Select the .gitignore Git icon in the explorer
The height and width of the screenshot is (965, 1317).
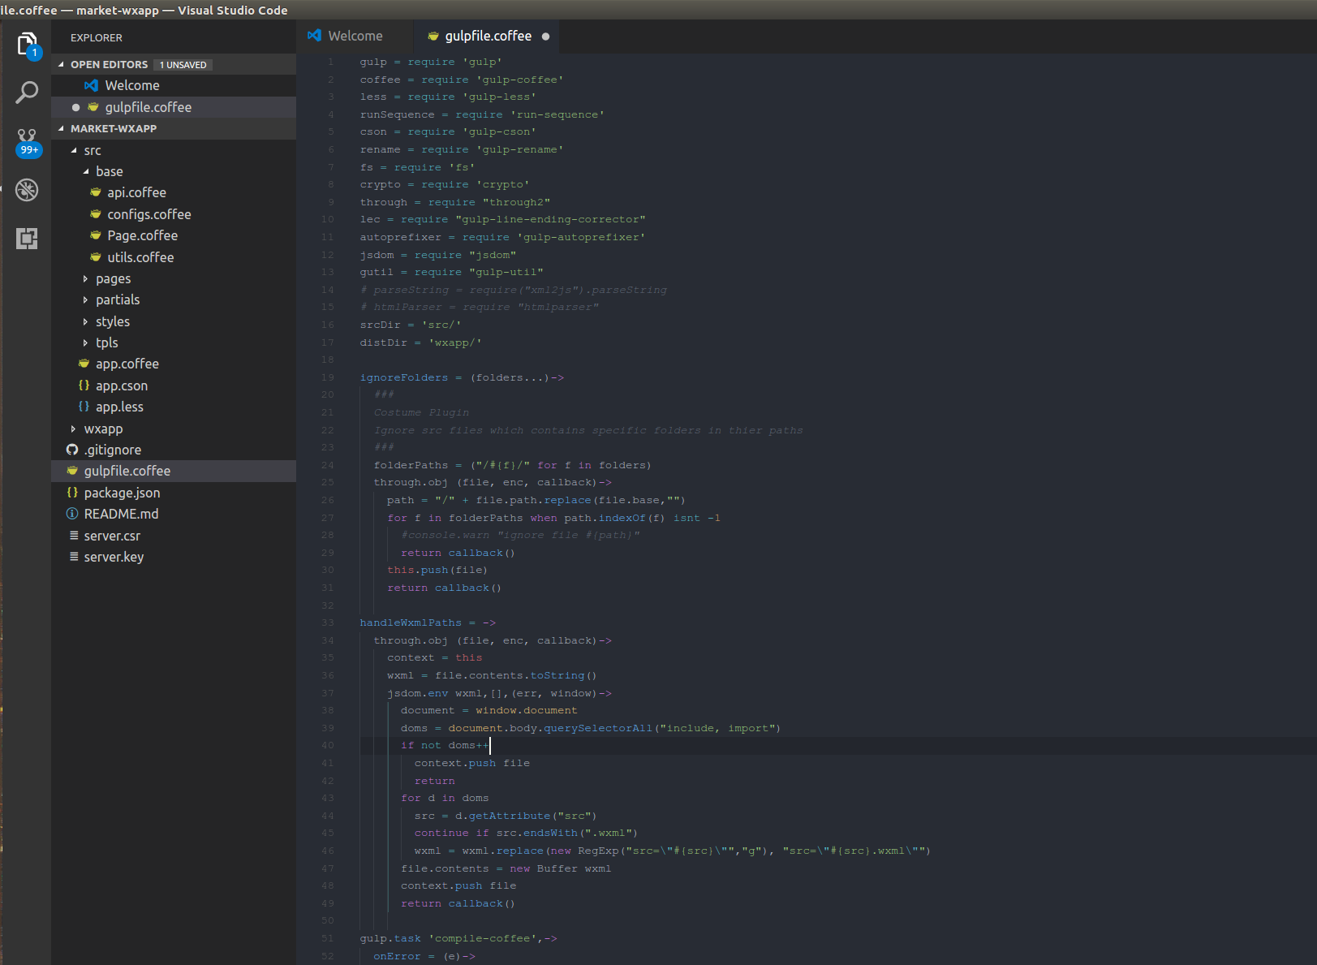(72, 449)
